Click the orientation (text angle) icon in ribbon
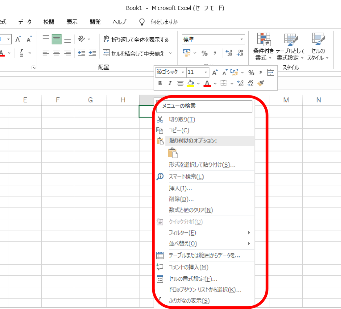This screenshot has height=309, width=341. click(82, 39)
